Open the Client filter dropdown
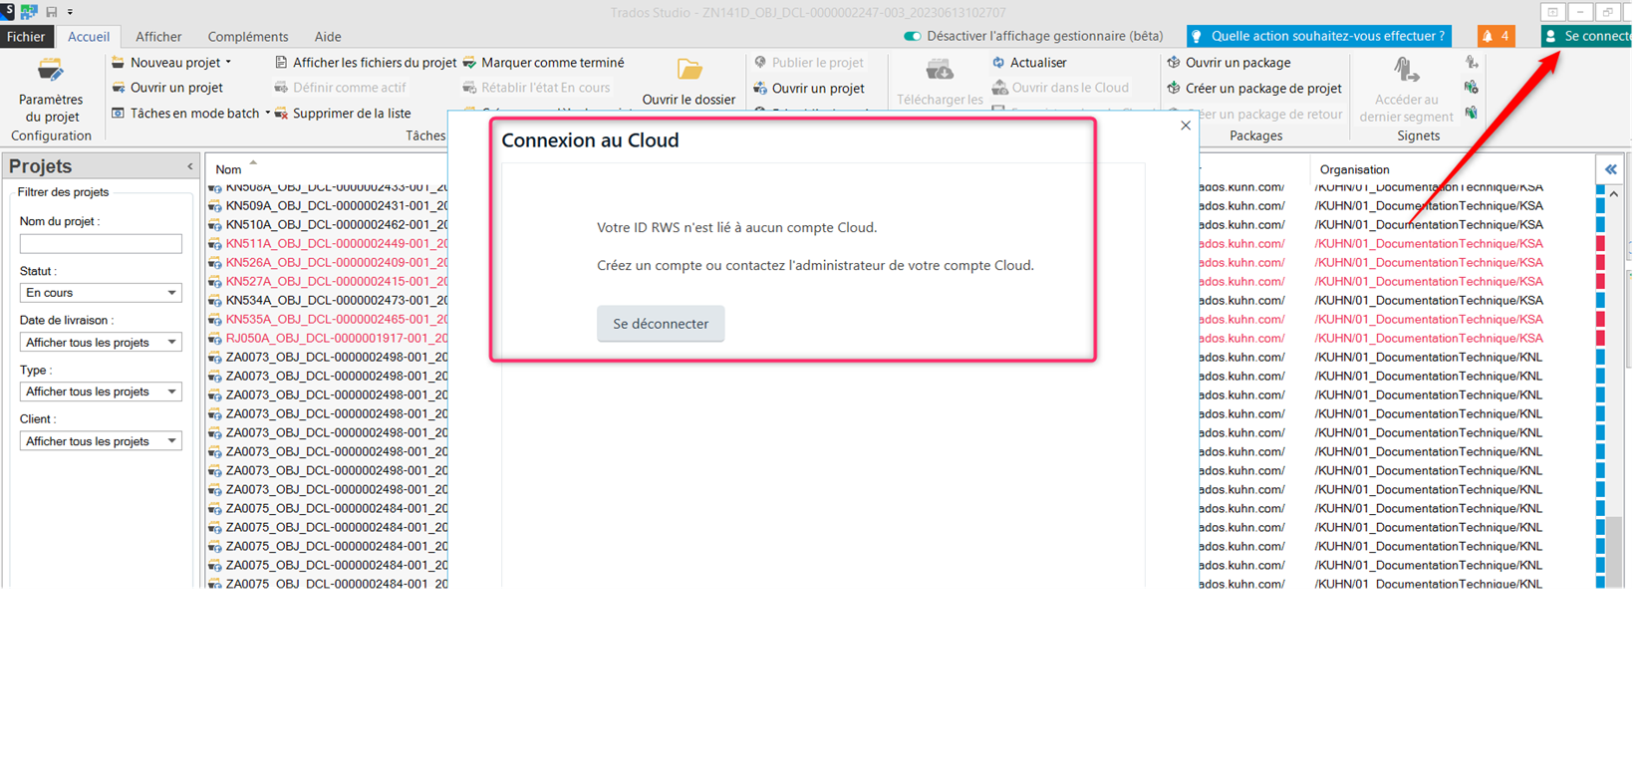This screenshot has height=779, width=1647. 101,441
